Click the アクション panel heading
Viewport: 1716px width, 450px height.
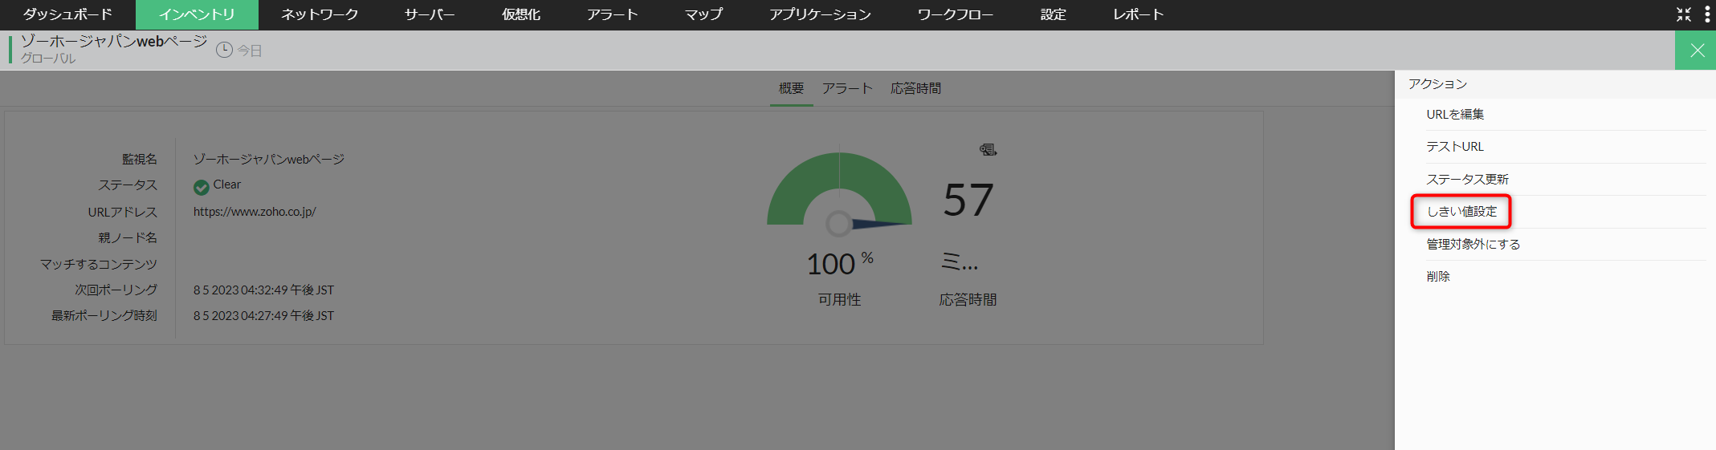tap(1437, 83)
